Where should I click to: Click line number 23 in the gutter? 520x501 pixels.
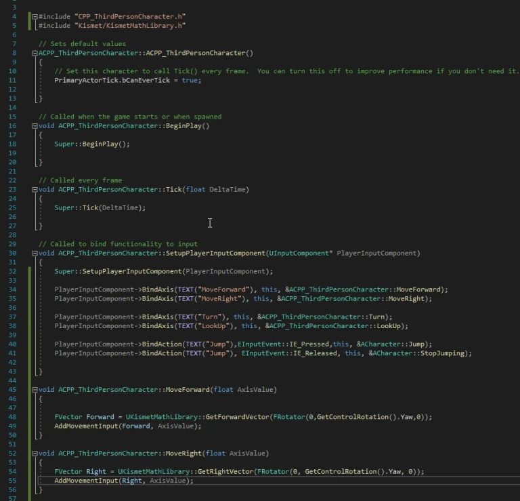coord(12,190)
